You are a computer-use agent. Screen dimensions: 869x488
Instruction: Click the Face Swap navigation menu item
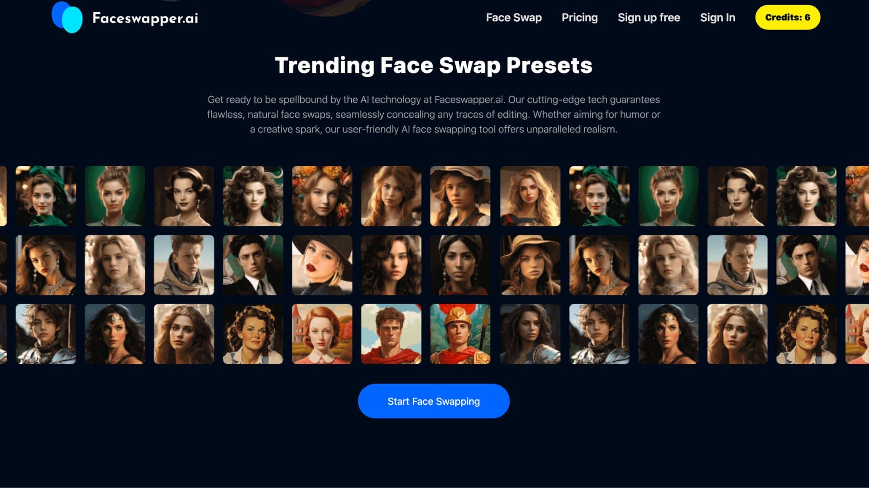point(514,17)
